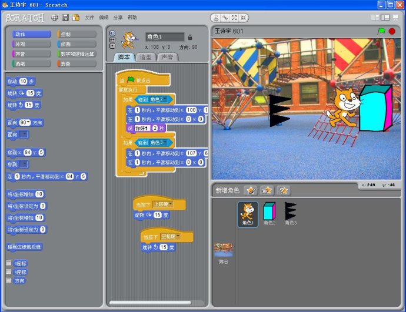The height and width of the screenshot is (312, 406).
Task: Switch to small stage view mode
Action: pos(375,17)
